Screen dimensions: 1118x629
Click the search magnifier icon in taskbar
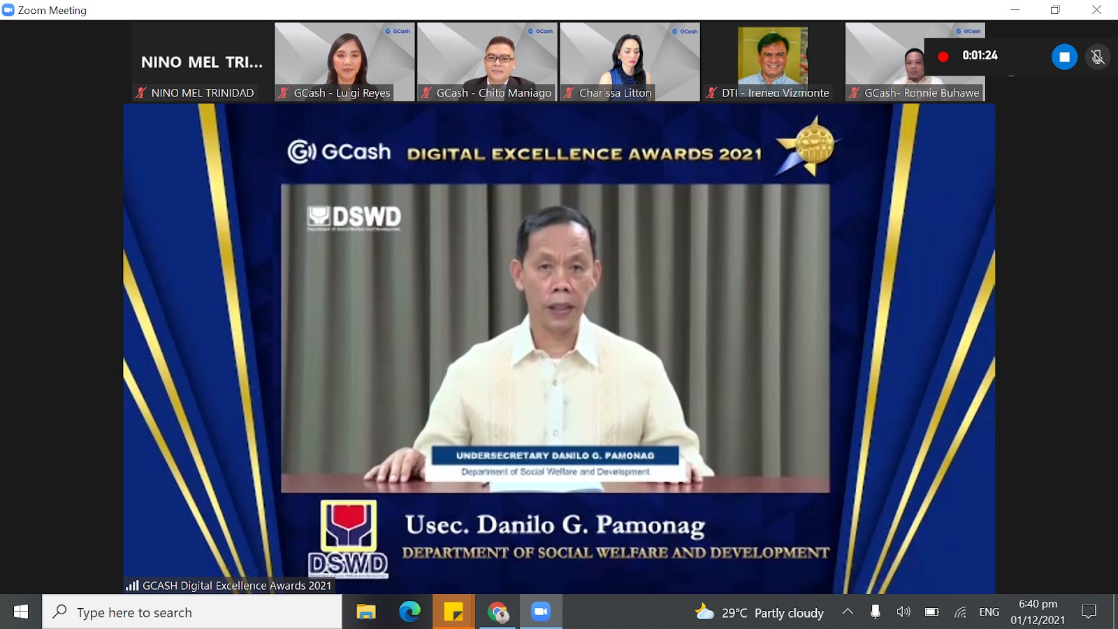60,612
